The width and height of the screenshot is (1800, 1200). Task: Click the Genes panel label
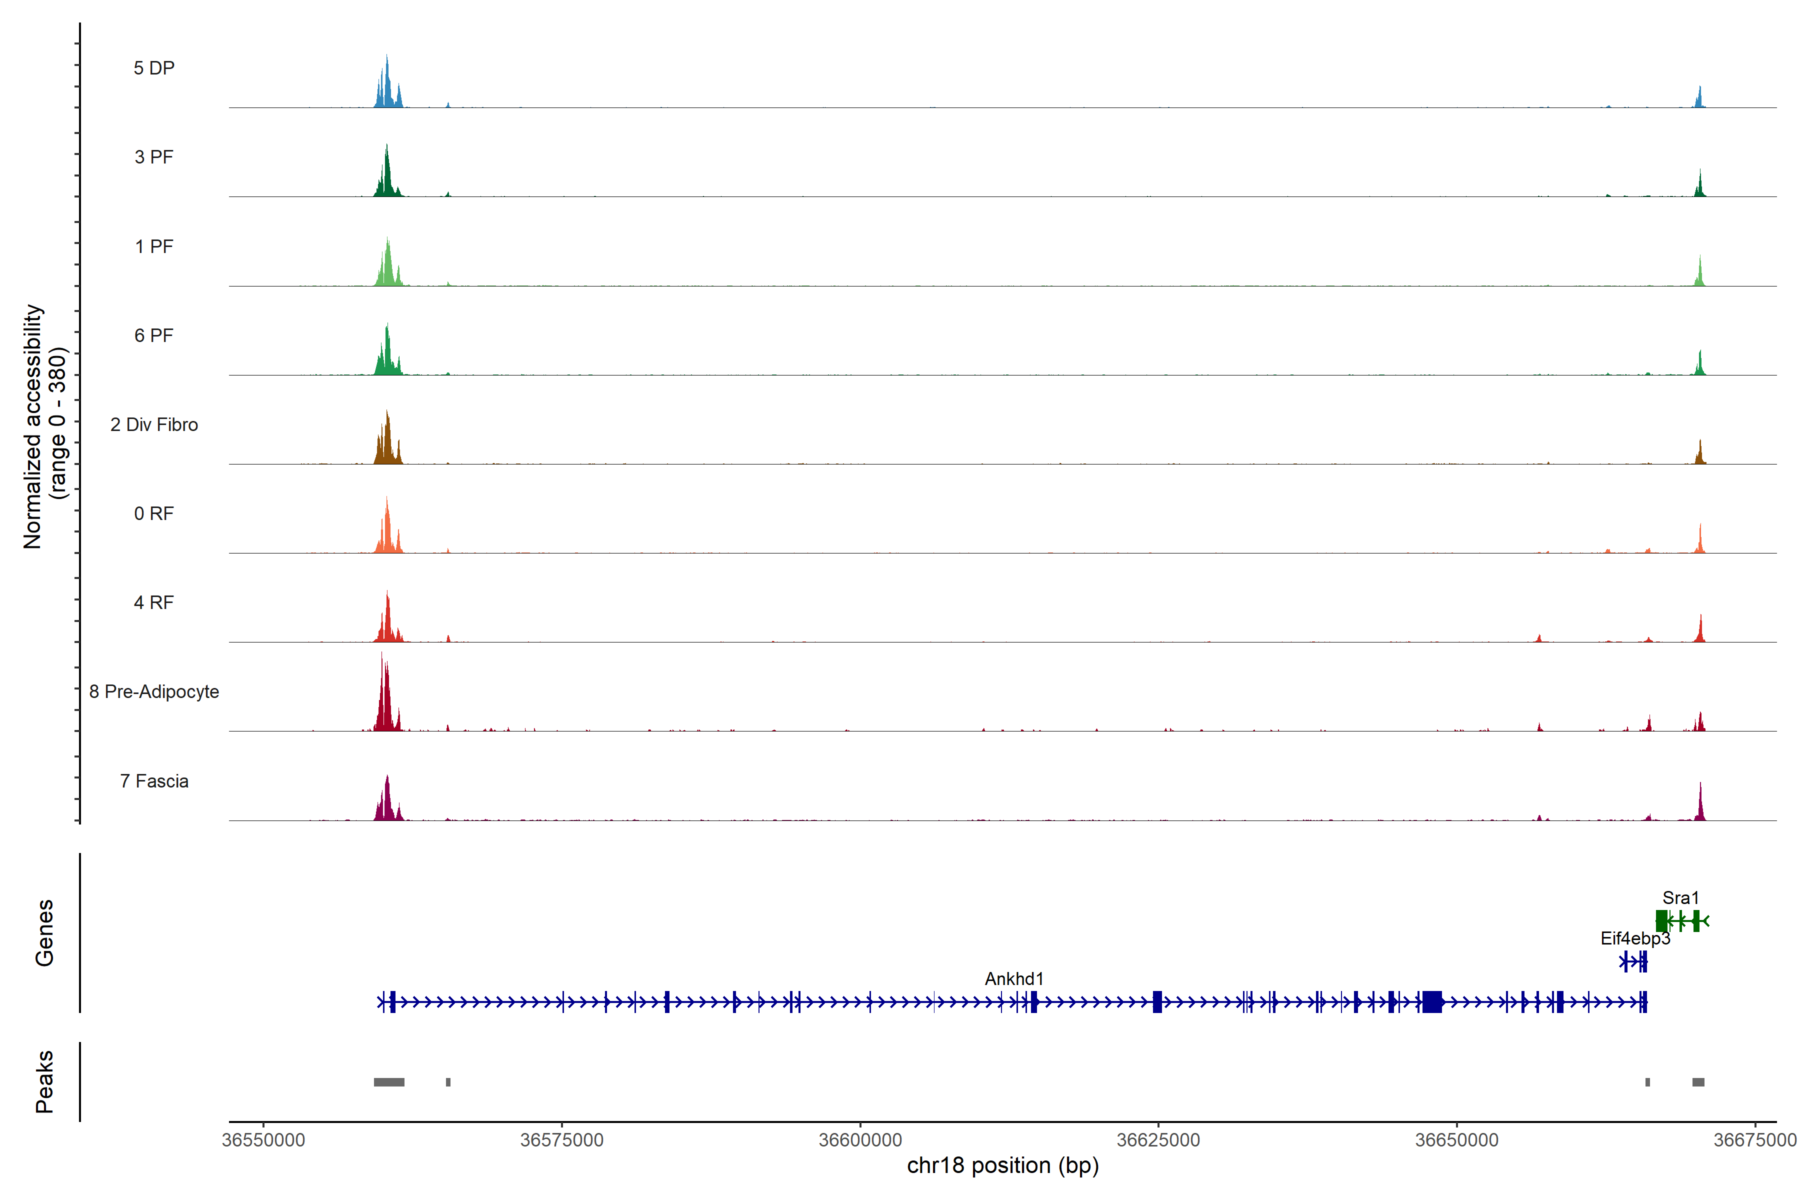pos(44,933)
